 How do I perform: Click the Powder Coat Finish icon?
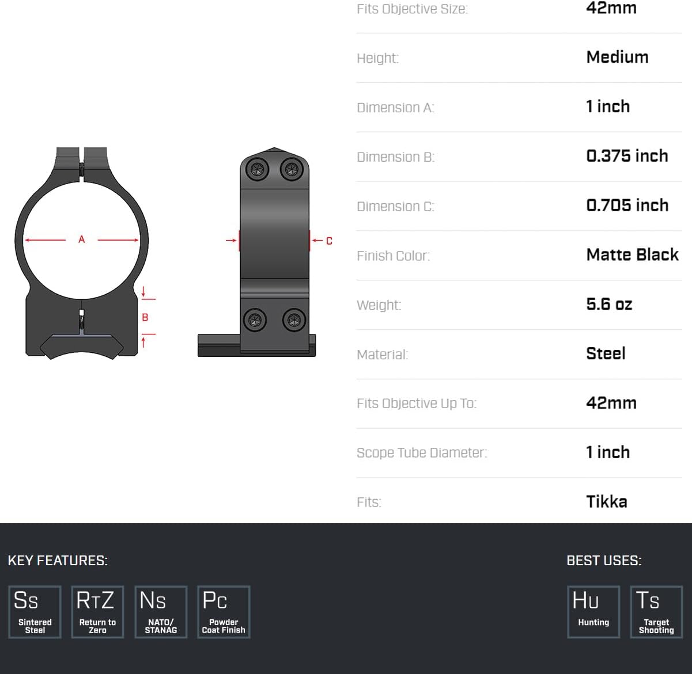tap(224, 612)
